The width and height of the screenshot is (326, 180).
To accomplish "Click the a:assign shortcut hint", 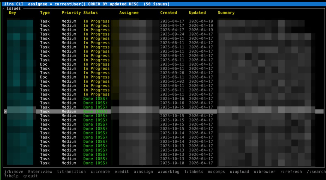I will tap(143, 172).
